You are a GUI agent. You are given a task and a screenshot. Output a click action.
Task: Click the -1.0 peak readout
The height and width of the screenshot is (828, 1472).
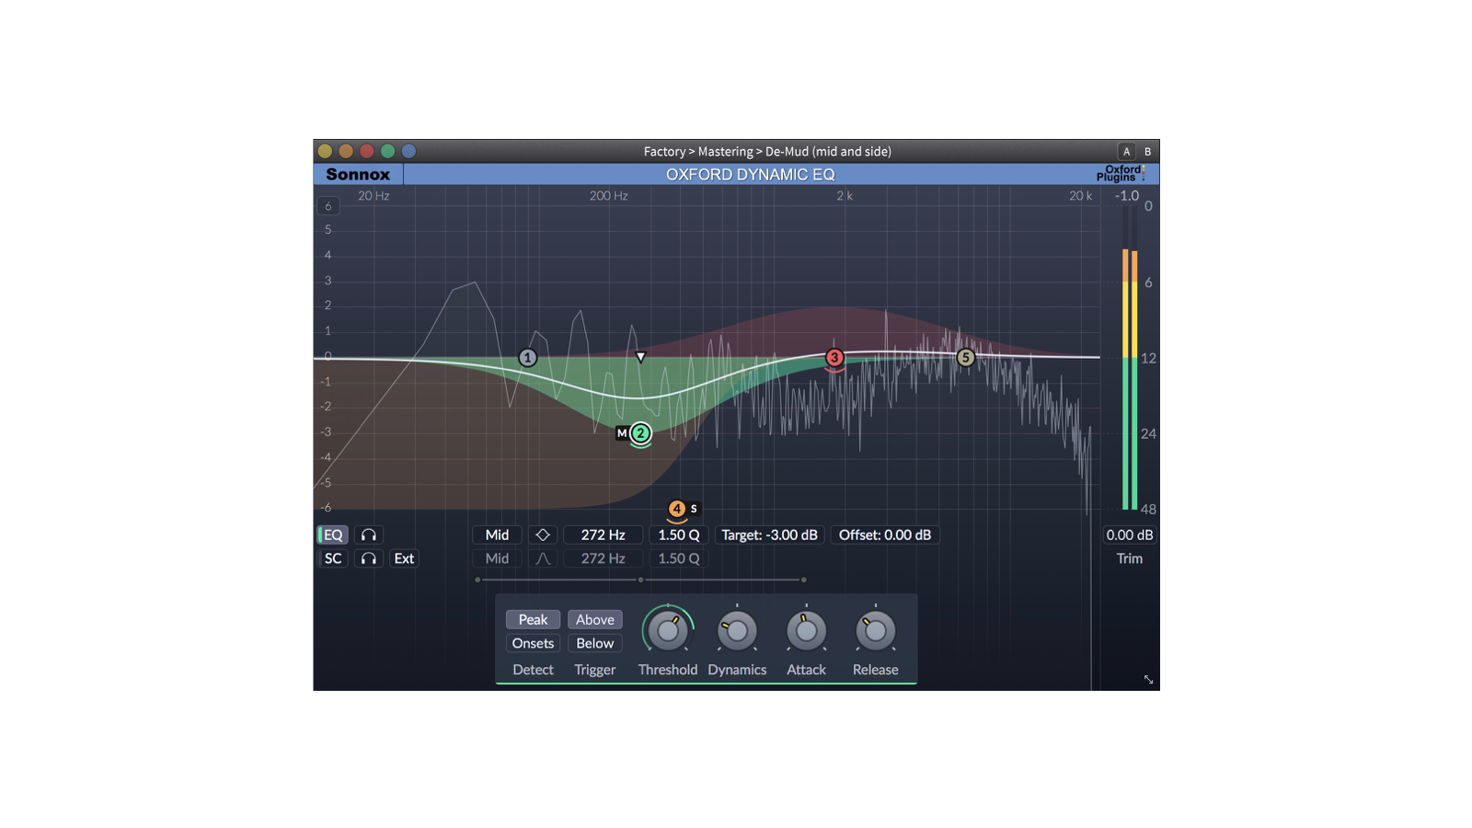point(1127,195)
